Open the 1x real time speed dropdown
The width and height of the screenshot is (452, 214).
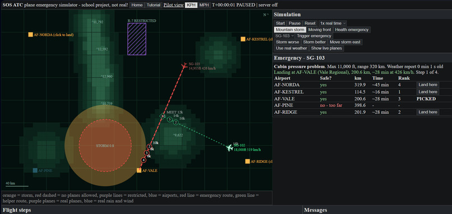[333, 24]
